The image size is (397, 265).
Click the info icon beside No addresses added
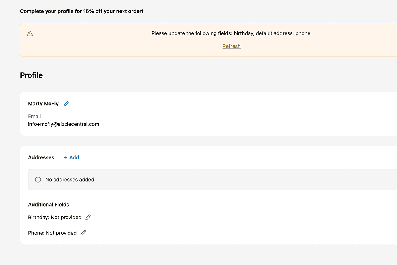[x=38, y=180]
